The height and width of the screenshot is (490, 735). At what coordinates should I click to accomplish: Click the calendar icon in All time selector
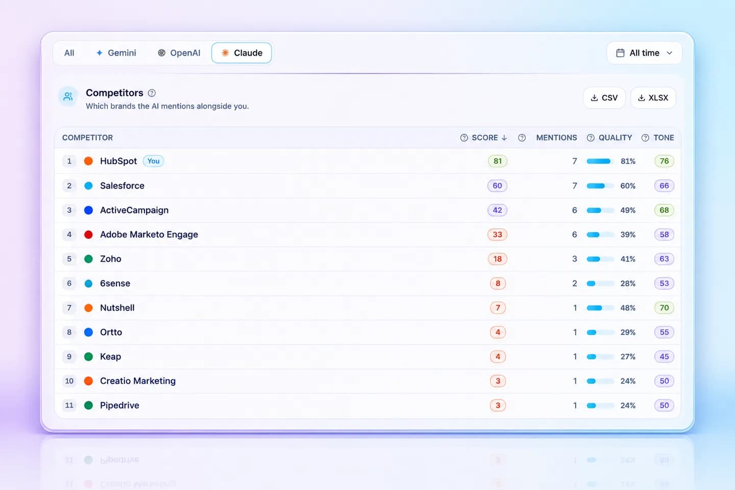[620, 53]
